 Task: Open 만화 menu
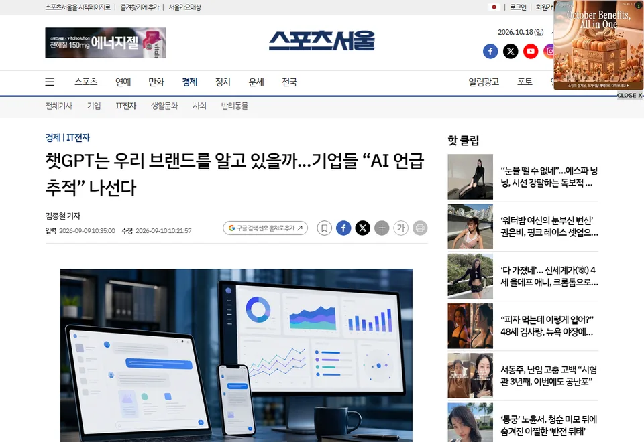point(156,82)
